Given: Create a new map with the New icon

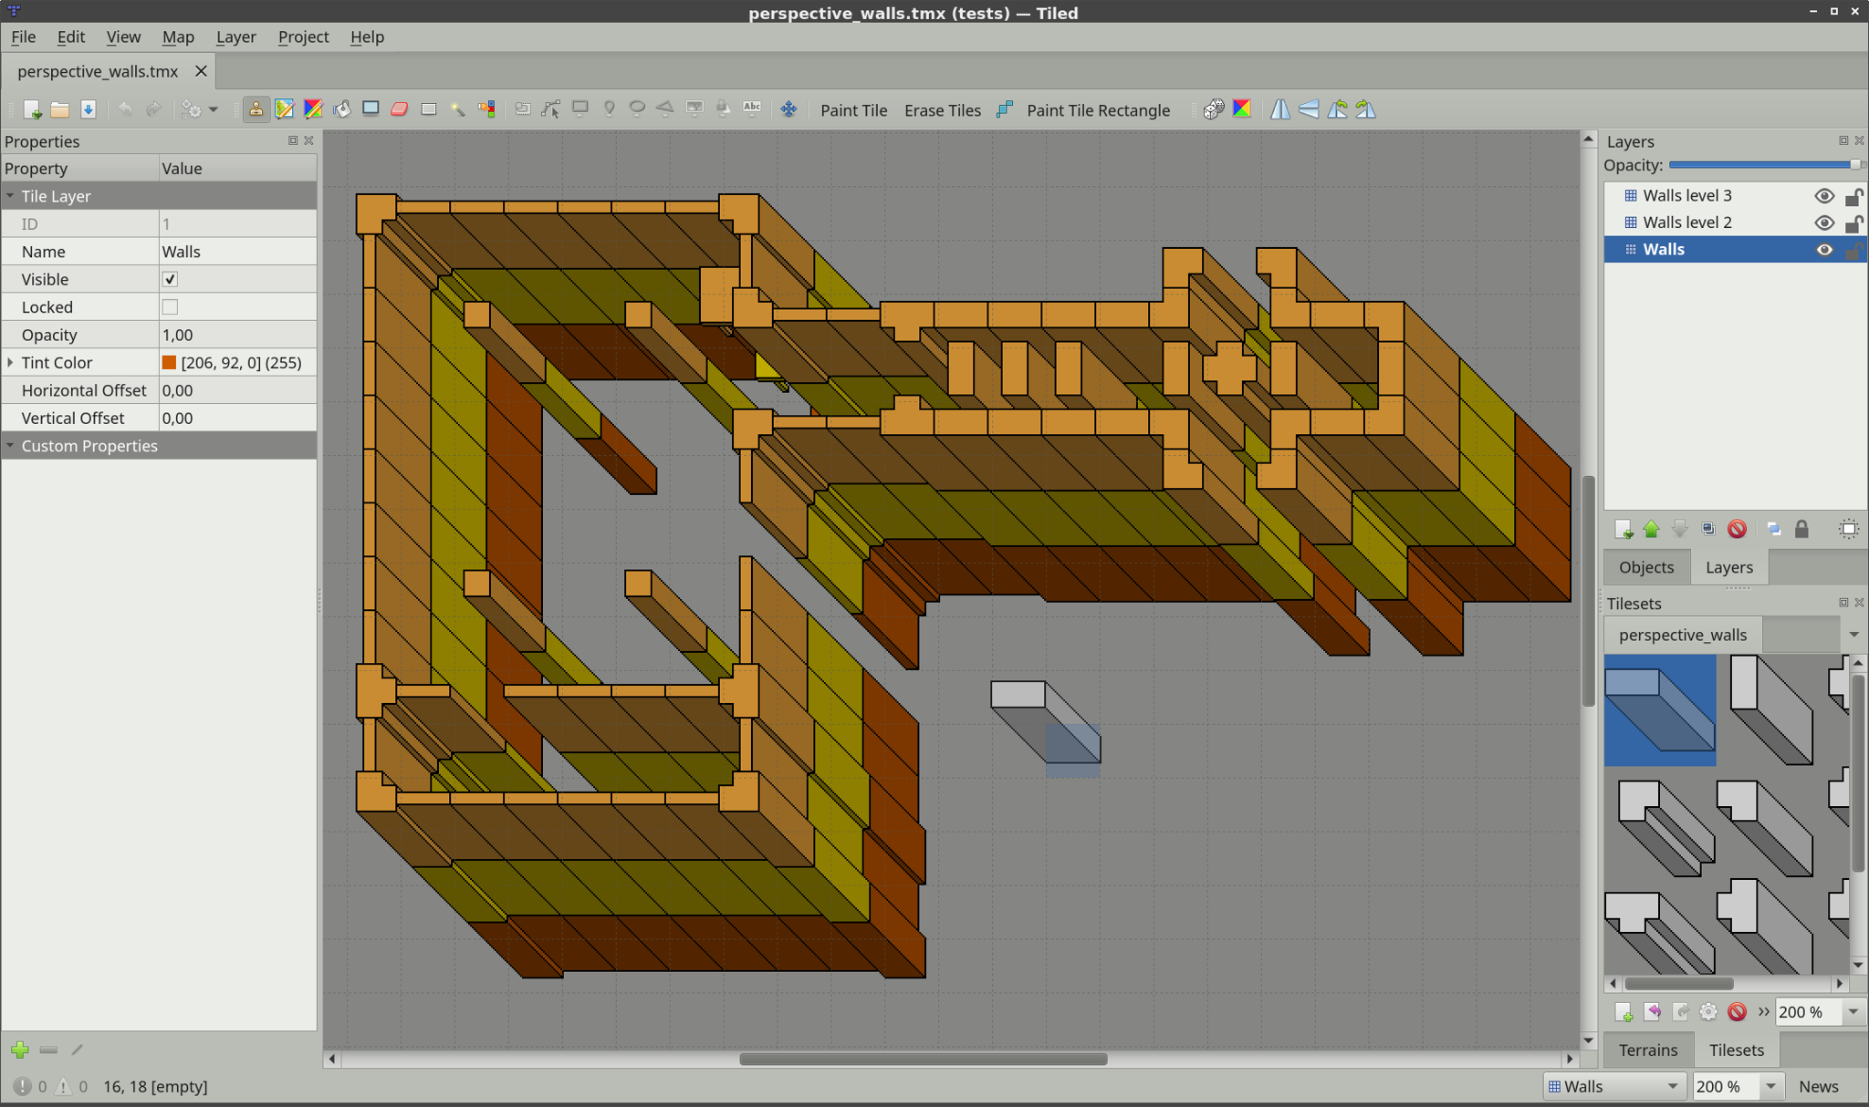Looking at the screenshot, I should point(32,109).
